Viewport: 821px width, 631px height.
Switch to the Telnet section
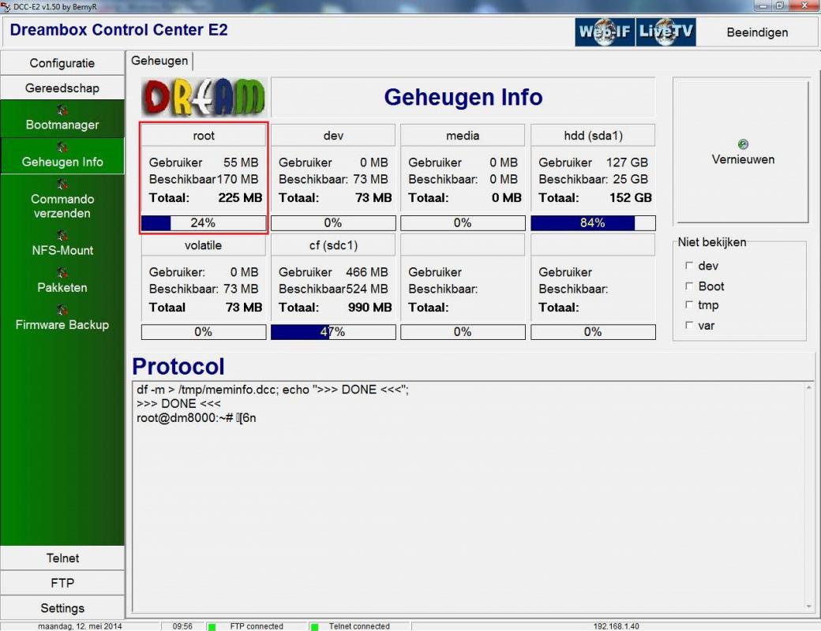pyautogui.click(x=62, y=558)
